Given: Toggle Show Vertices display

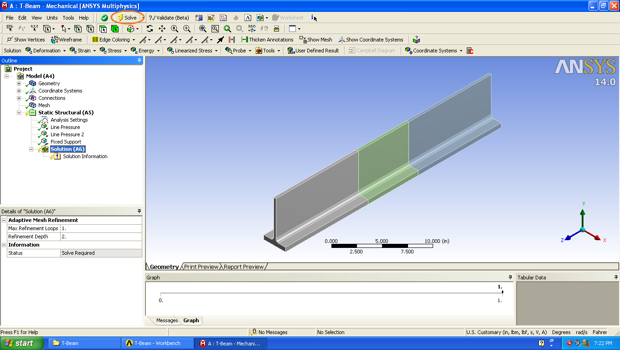Looking at the screenshot, I should click(x=26, y=40).
